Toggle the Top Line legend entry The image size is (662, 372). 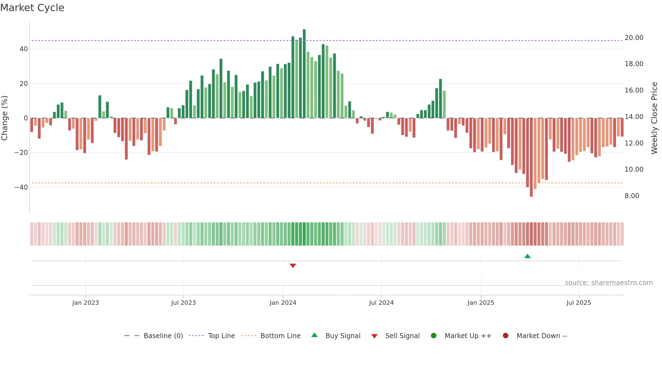(212, 336)
